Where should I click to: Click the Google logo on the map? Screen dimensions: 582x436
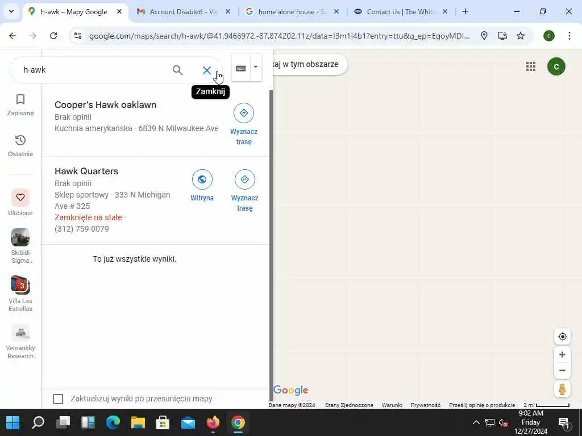pos(290,390)
